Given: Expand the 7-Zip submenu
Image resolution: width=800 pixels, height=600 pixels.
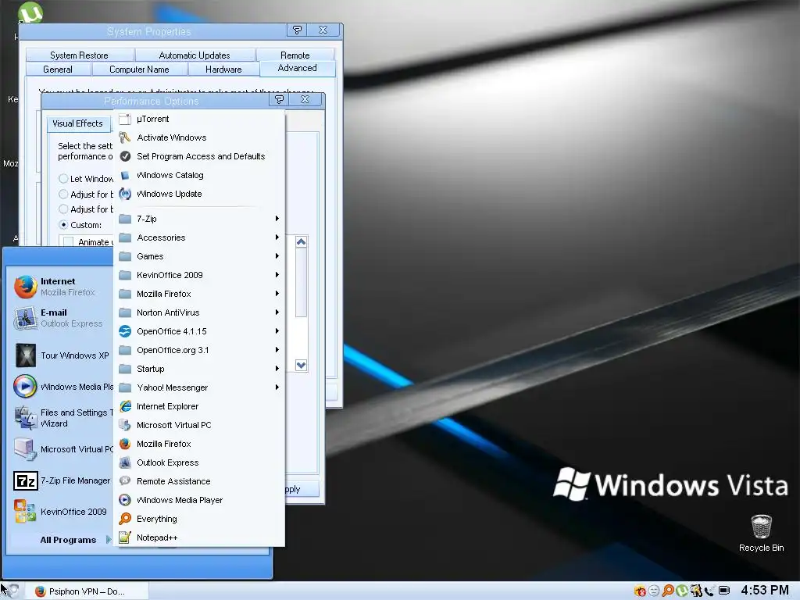Looking at the screenshot, I should click(x=199, y=219).
